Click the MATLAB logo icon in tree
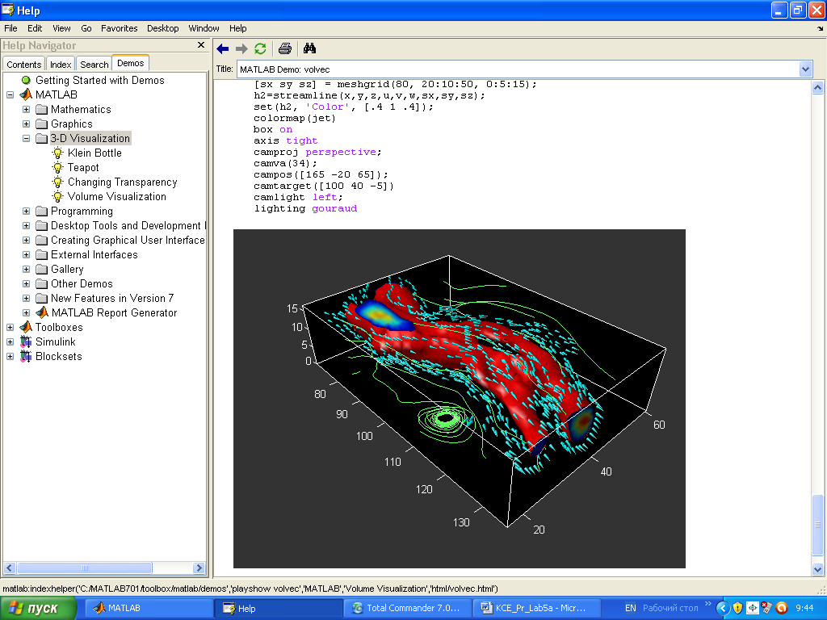Image resolution: width=827 pixels, height=620 pixels. (26, 94)
